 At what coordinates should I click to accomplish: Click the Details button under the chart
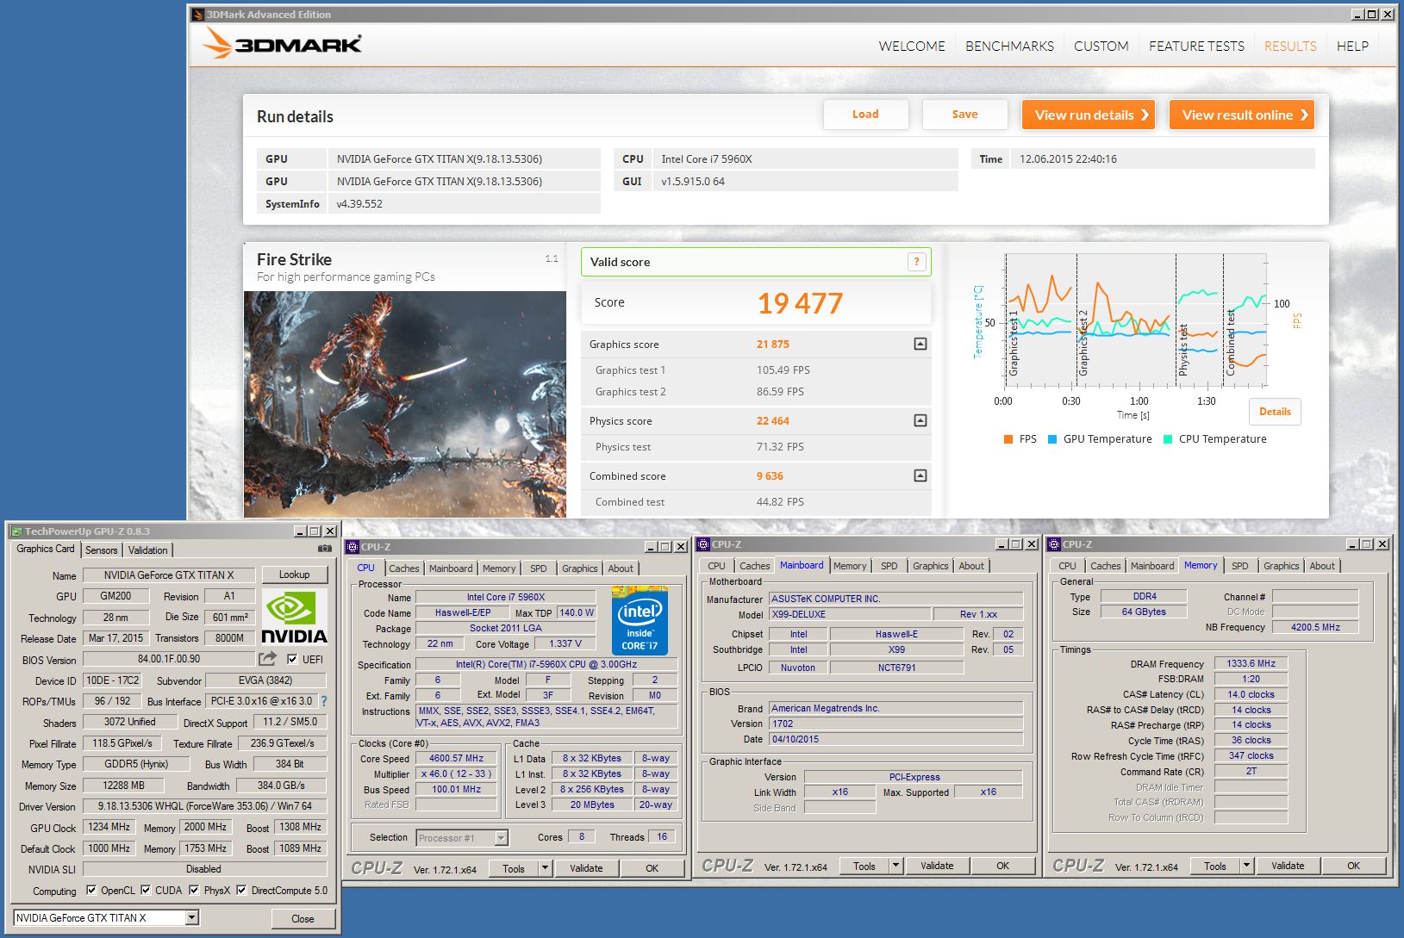tap(1275, 411)
